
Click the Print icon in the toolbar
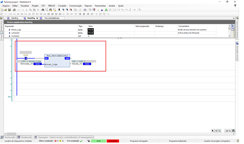14,10
